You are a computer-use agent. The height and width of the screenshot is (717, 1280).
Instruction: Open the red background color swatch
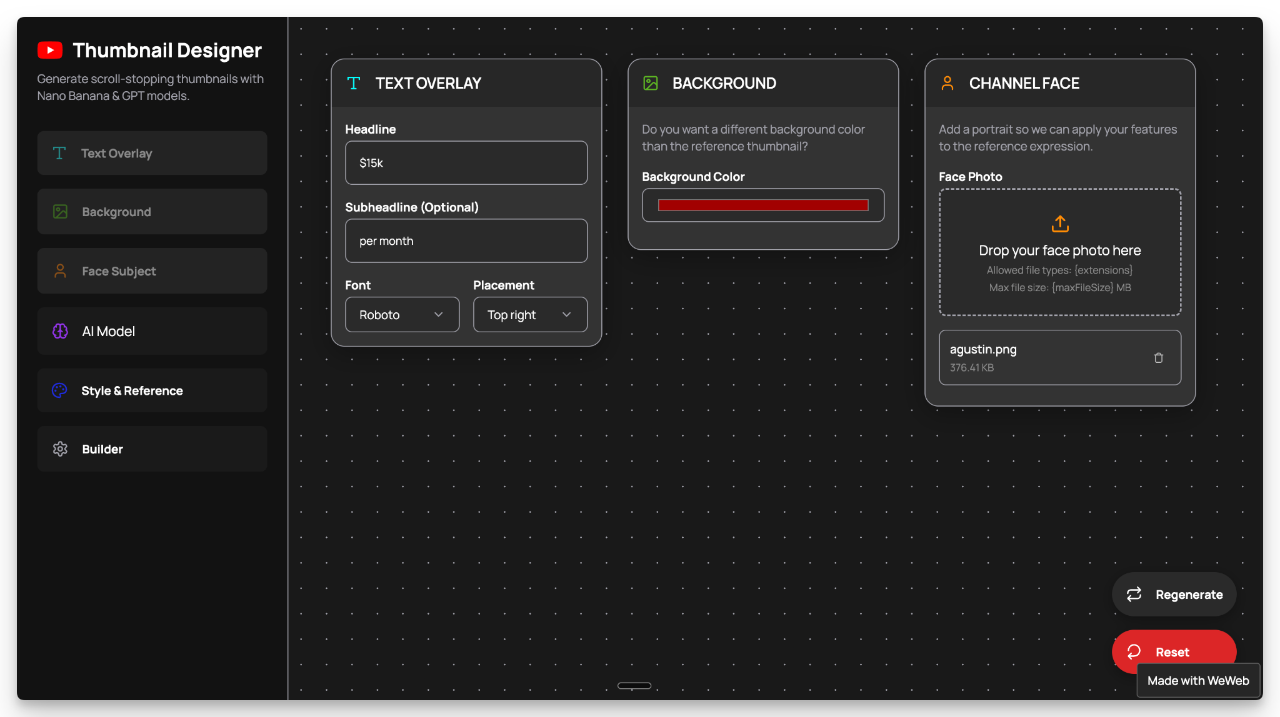point(762,205)
